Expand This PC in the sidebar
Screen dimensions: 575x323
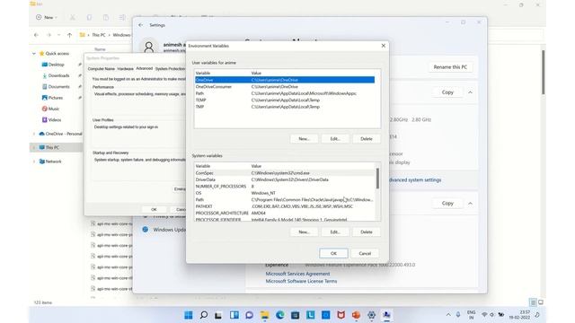coord(34,147)
